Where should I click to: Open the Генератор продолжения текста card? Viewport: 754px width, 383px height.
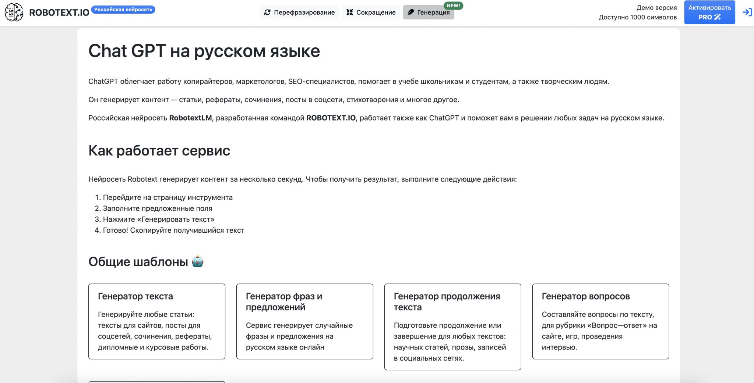[453, 327]
